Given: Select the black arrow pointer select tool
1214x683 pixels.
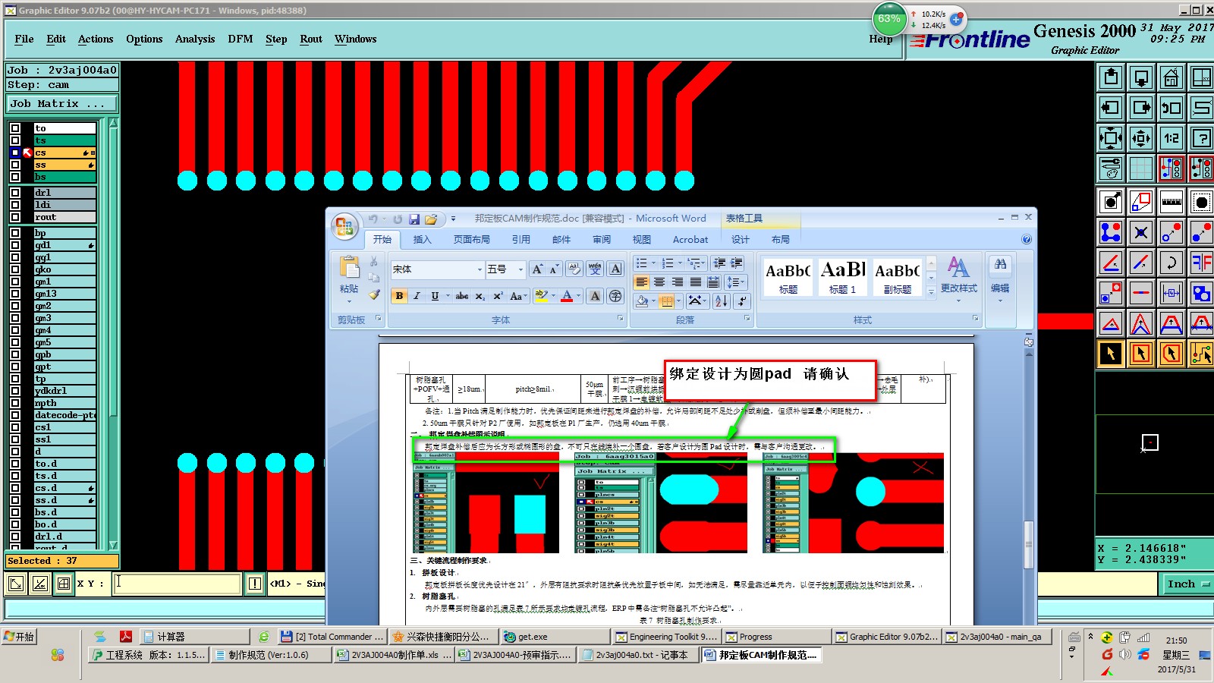Looking at the screenshot, I should coord(1112,354).
